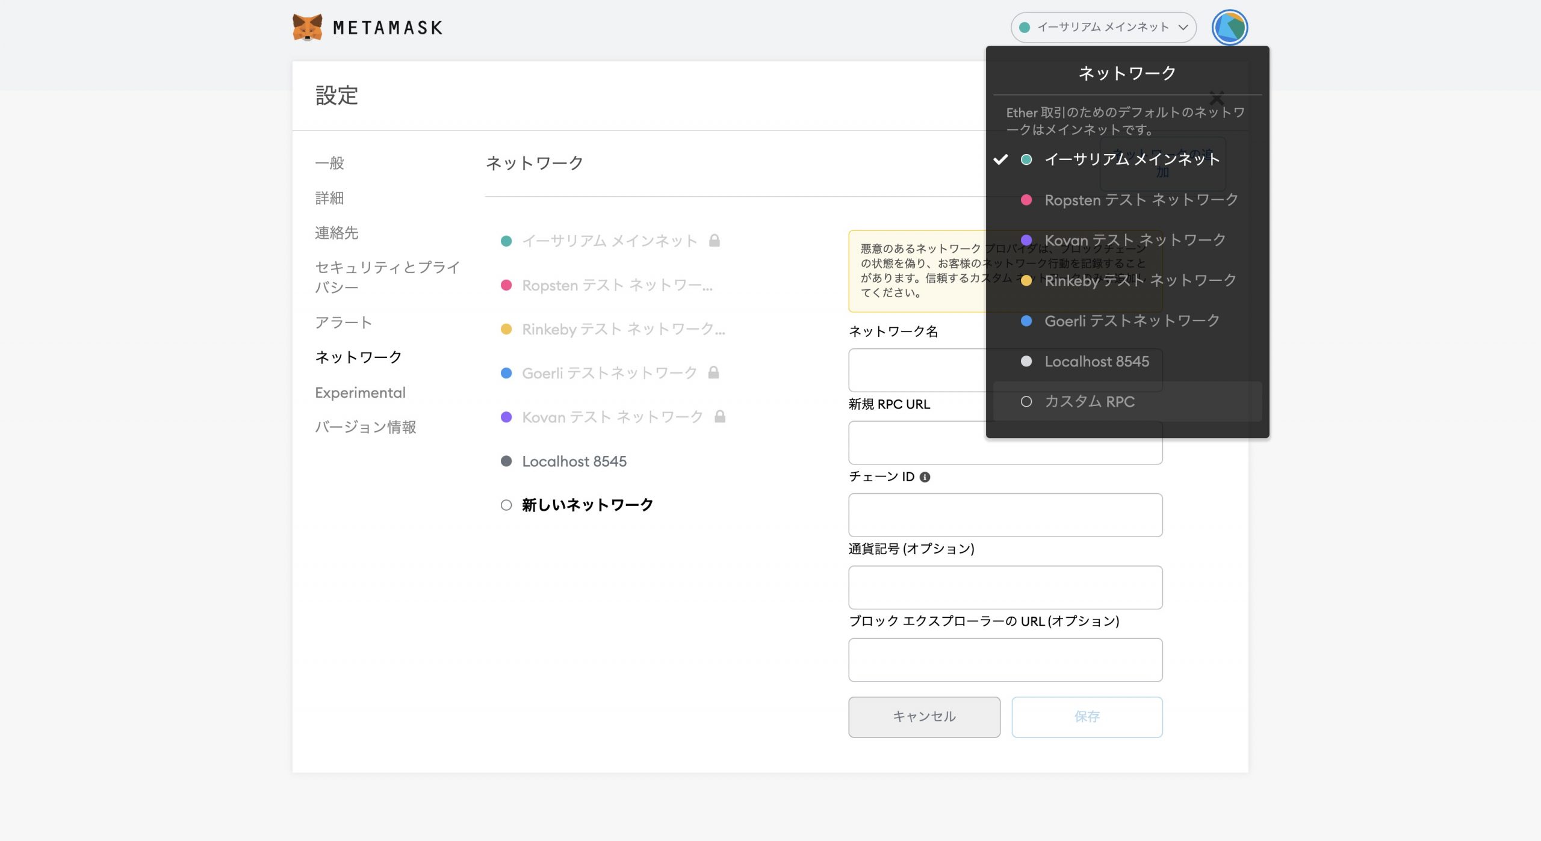
Task: Open the account avatar menu
Action: click(1229, 27)
